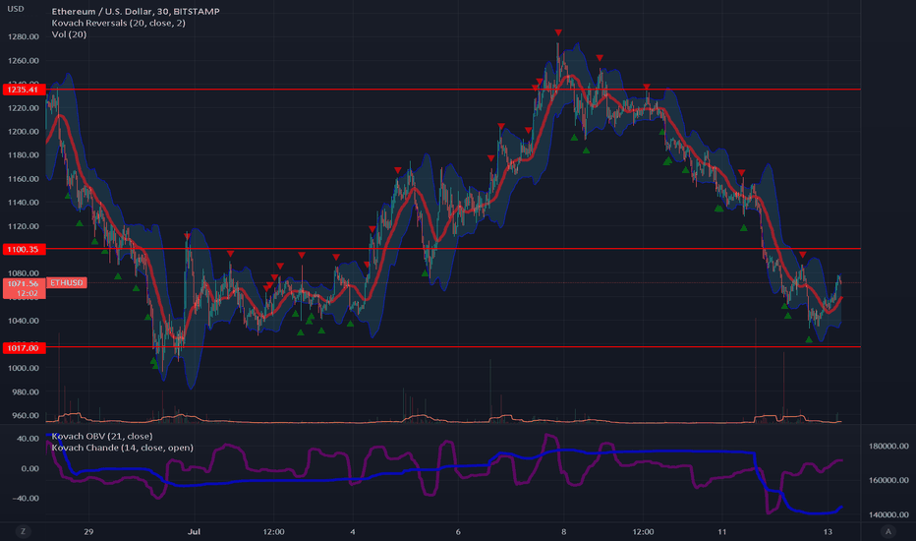Click the red 1100.35 price level label
The height and width of the screenshot is (541, 916).
click(24, 249)
